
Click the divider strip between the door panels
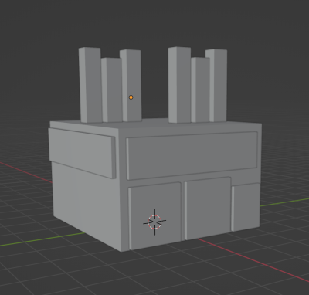(x=183, y=212)
